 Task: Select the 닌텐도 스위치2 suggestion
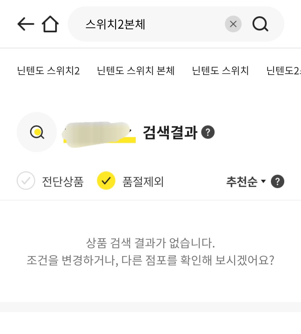click(48, 71)
